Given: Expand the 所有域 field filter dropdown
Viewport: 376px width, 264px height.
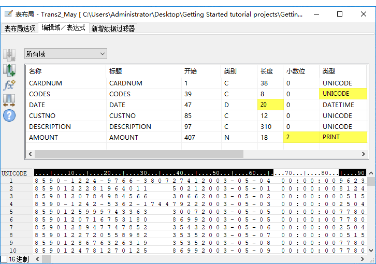Looking at the screenshot, I should click(x=65, y=54).
